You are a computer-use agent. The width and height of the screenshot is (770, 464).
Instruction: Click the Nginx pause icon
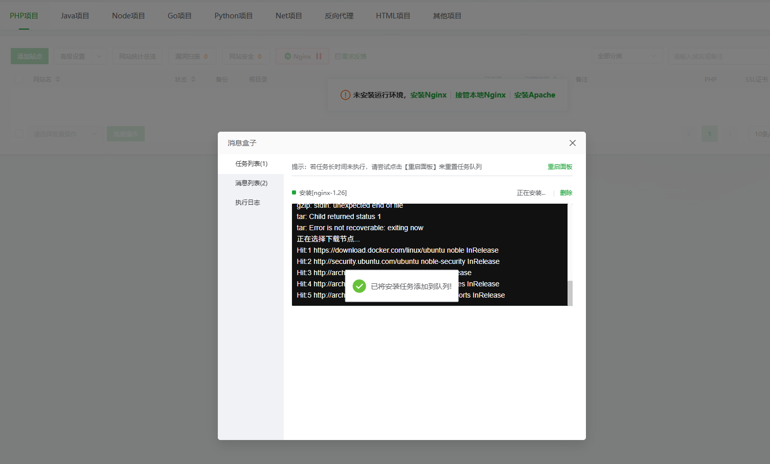click(x=319, y=56)
